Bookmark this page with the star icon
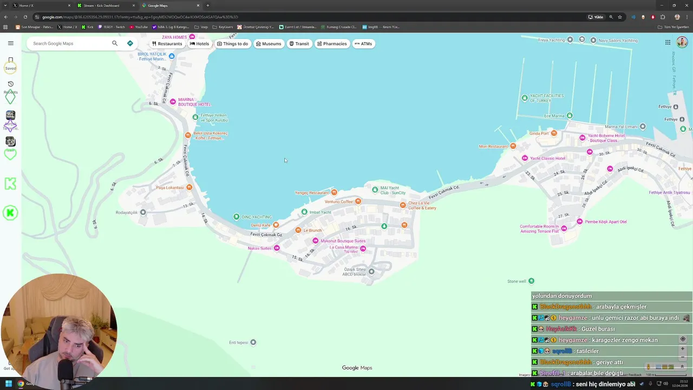This screenshot has height=390, width=693. tap(620, 17)
